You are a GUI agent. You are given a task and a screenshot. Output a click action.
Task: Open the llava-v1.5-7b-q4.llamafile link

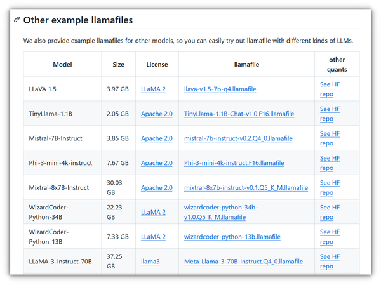coord(220,89)
